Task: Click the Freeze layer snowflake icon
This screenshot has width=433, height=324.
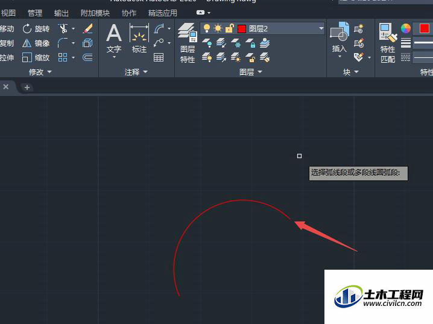Action: pyautogui.click(x=236, y=43)
